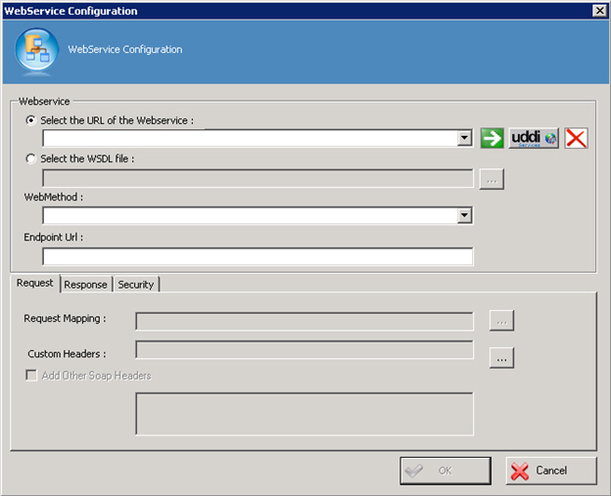Open the Security tab
611x496 pixels.
point(136,285)
